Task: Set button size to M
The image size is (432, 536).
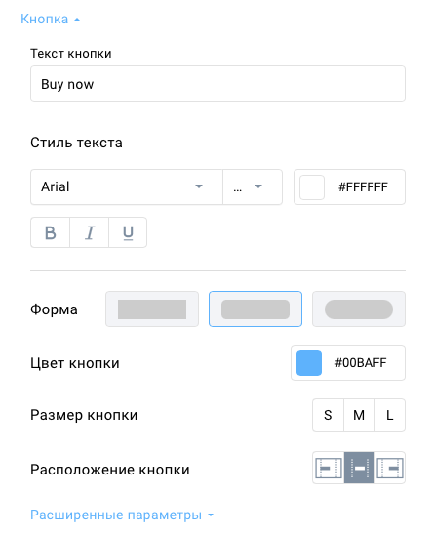Action: (x=359, y=415)
